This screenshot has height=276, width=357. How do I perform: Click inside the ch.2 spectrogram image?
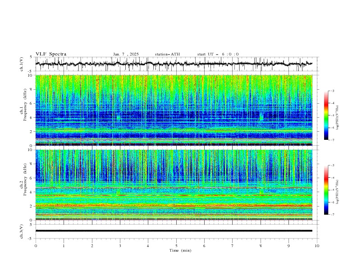(174, 185)
